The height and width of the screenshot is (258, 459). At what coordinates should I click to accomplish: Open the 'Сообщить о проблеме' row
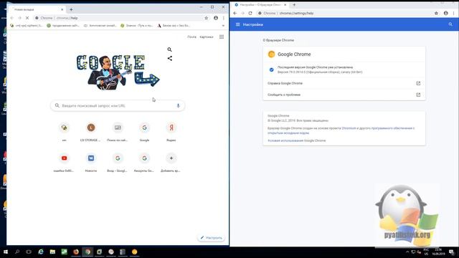[x=344, y=95]
